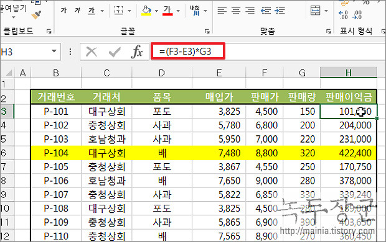
Task: Click Merge and Center icon
Action: (316, 11)
